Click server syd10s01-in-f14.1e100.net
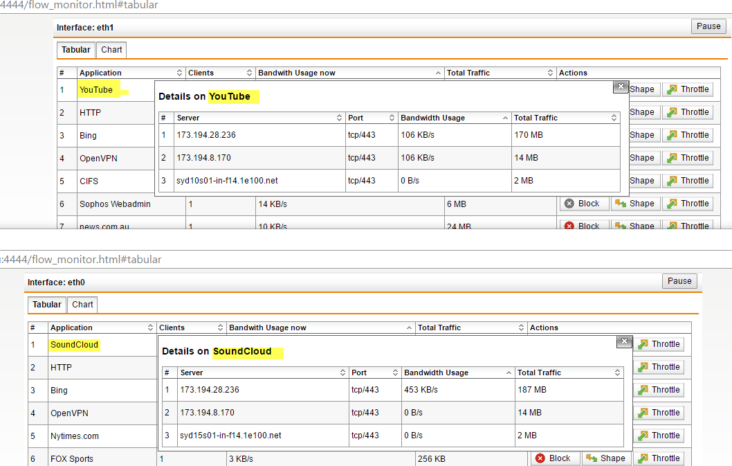Screen dimensions: 732x466 227,181
